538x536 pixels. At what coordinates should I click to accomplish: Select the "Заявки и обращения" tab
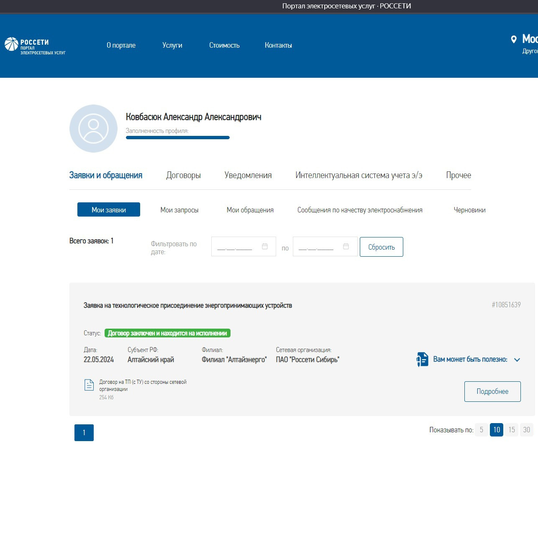click(106, 175)
